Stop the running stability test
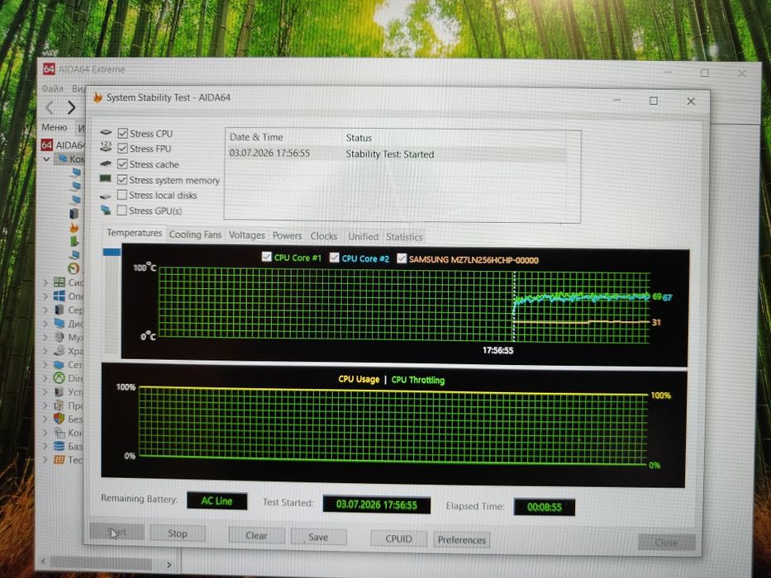Screen dimensions: 771x578 point(177,533)
